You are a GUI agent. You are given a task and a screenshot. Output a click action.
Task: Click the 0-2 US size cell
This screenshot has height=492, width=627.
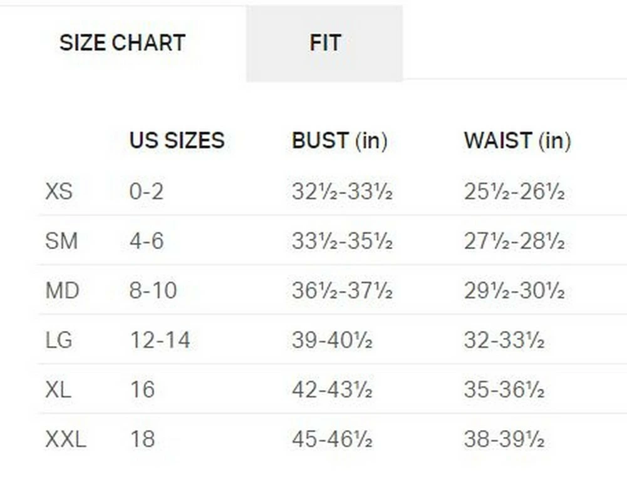point(147,192)
